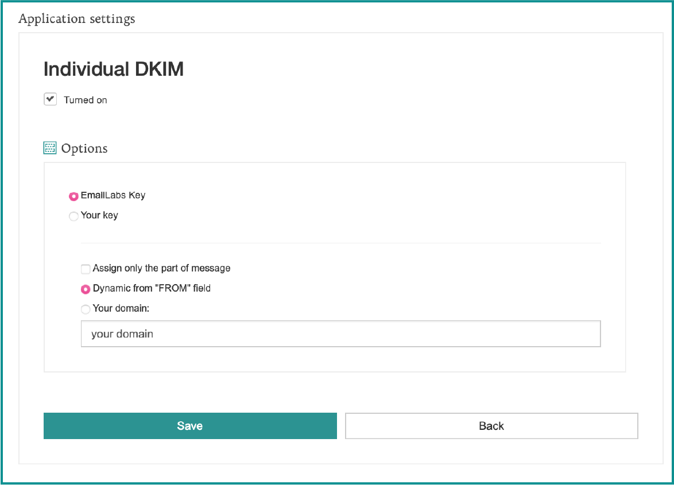The width and height of the screenshot is (674, 485).
Task: Click the 'Application settings' header
Action: [77, 18]
